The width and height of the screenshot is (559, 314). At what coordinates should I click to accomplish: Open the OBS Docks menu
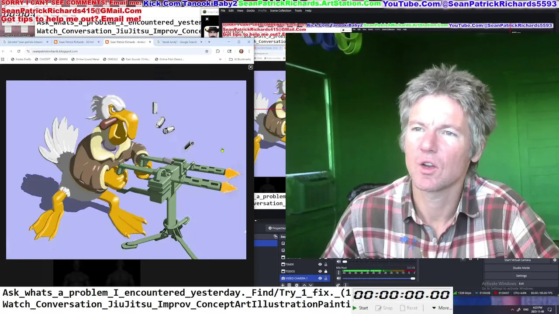[x=251, y=10]
